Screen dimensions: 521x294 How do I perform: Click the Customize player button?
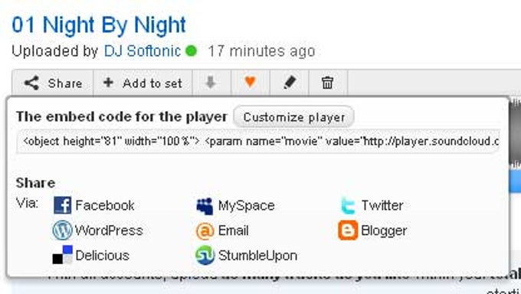tap(293, 117)
